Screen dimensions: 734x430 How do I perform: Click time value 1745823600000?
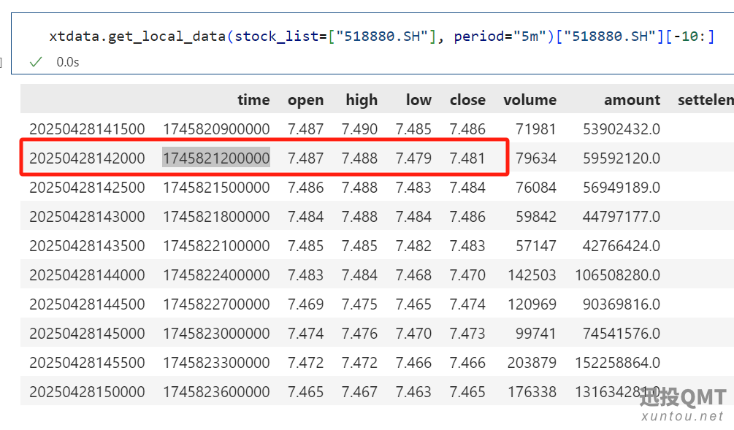tap(216, 391)
